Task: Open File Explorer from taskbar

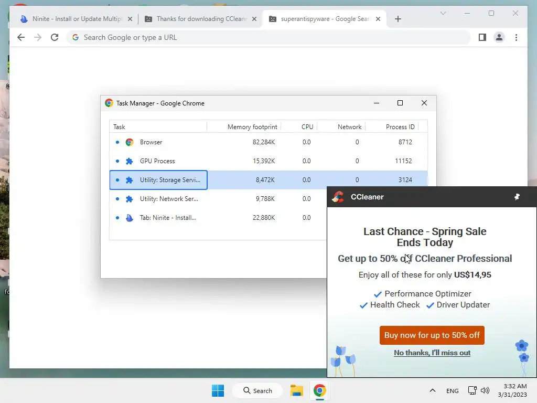Action: click(297, 390)
